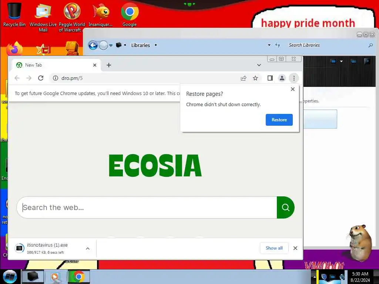Click the help icon in Libraries toolbar

367,61
